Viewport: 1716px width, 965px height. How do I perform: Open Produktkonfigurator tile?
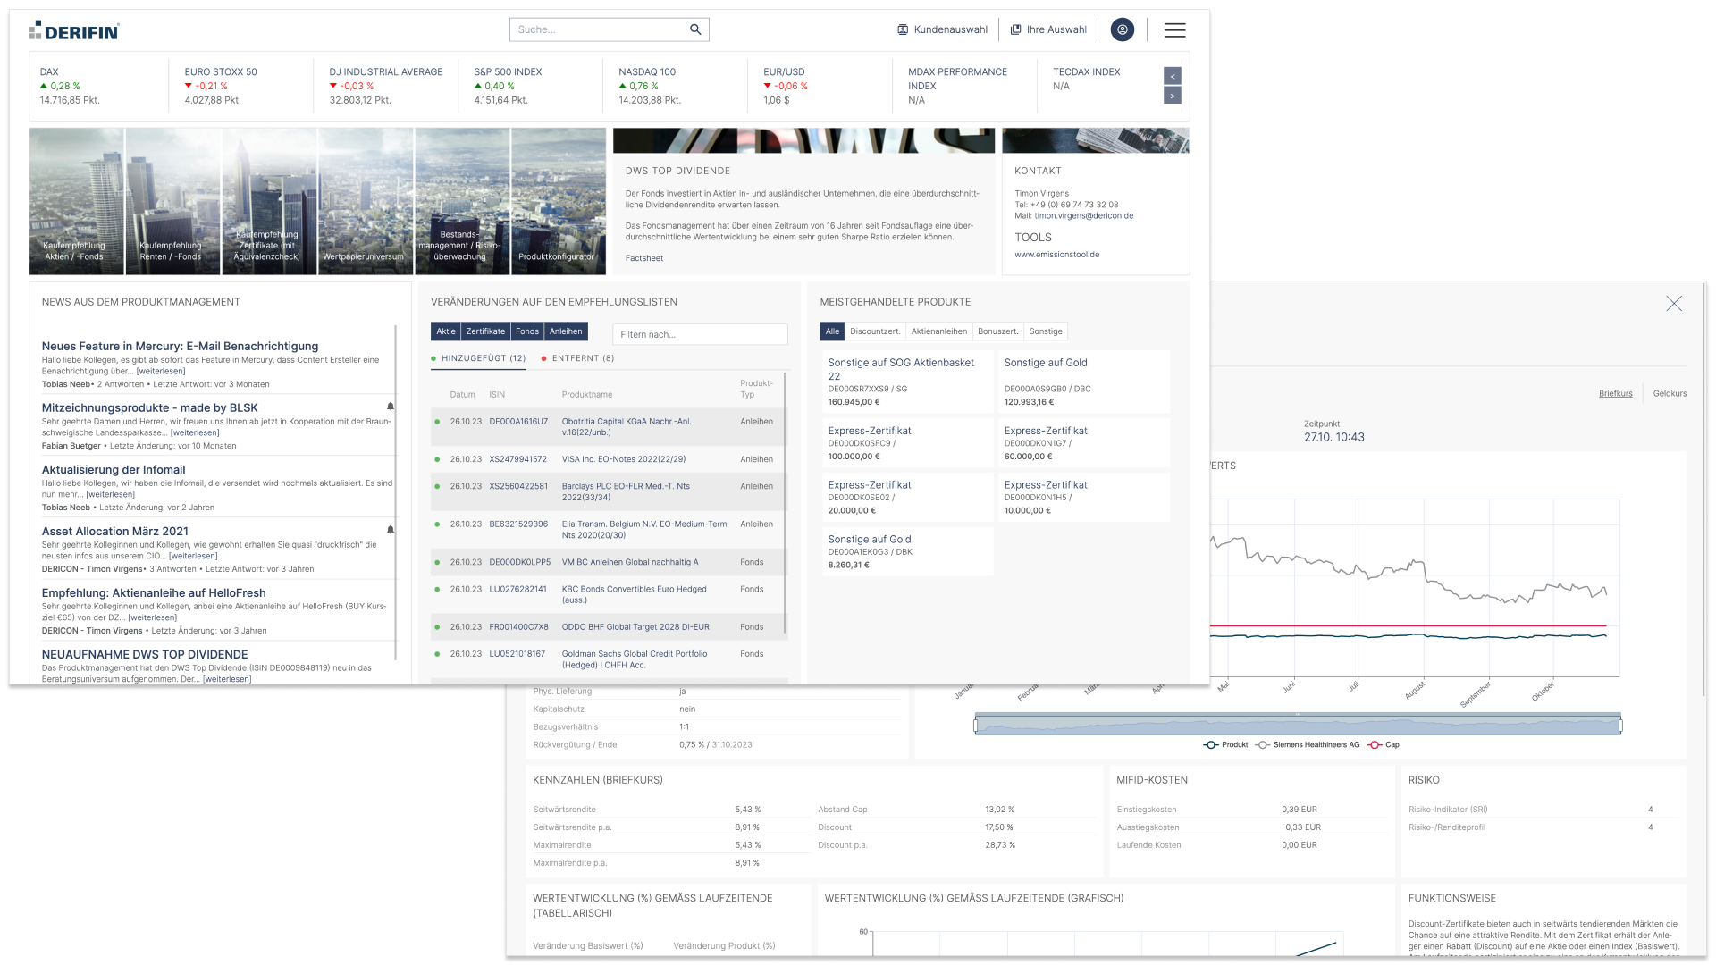559,201
